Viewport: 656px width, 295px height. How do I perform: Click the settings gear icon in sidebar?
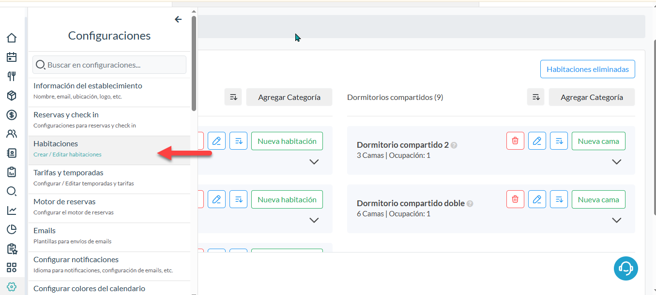[12, 287]
